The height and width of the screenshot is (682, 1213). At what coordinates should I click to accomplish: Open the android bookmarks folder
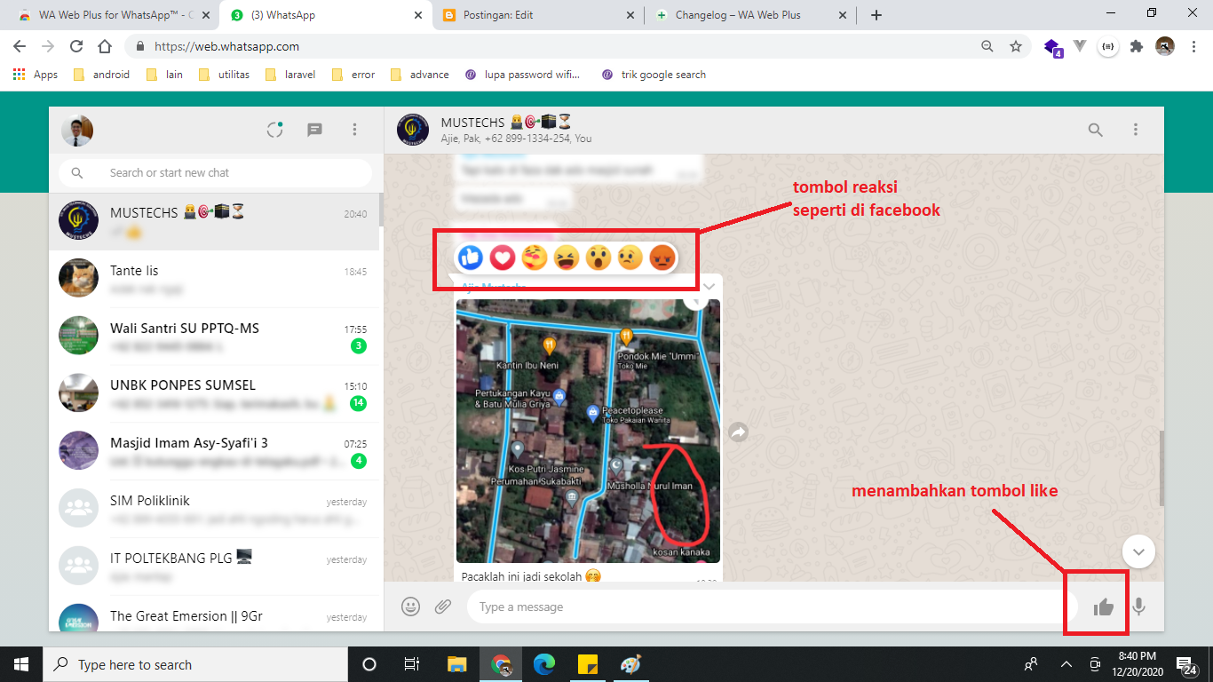101,75
